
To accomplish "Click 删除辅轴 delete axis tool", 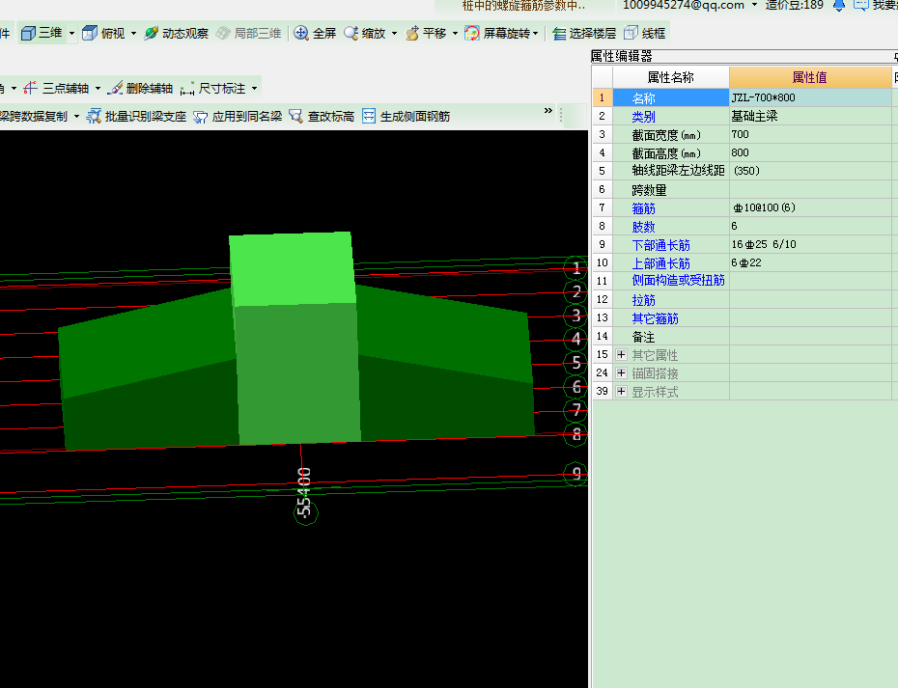I will (140, 88).
